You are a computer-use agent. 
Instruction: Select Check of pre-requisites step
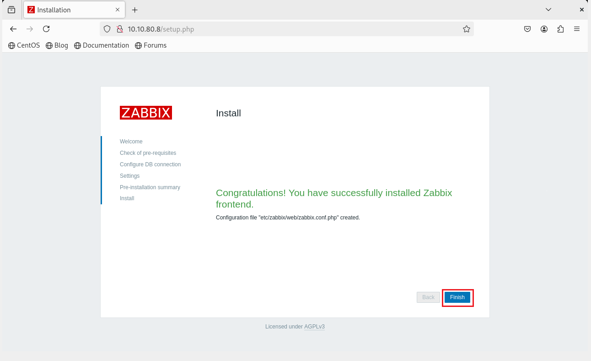click(148, 153)
